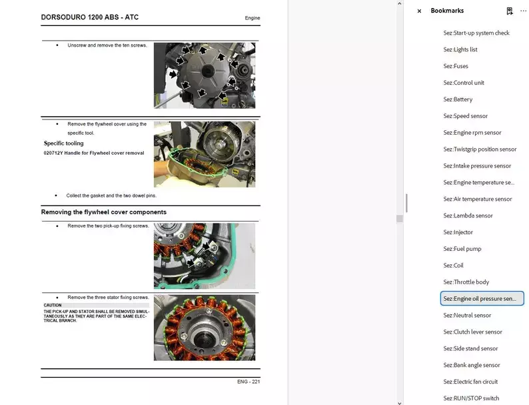Click the highlighted Engine oil pressure bookmark
Screen dimensions: 529x405
(x=482, y=298)
